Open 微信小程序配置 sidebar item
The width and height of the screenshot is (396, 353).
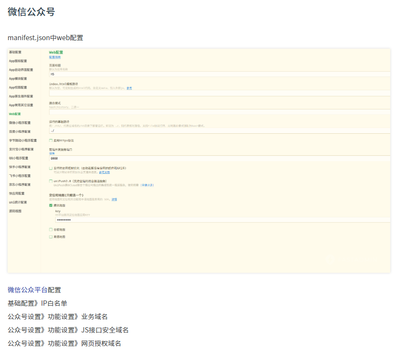click(20, 123)
